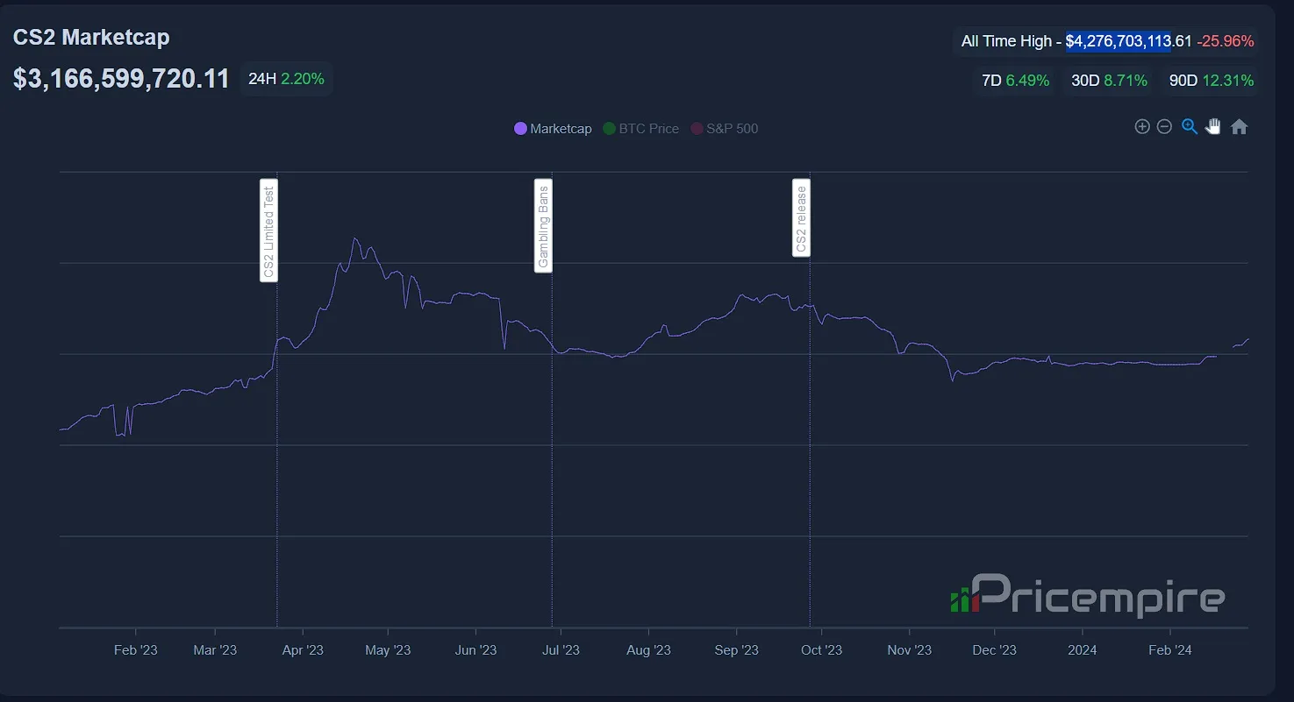Click the purple Marketcap legend dot
Screen dimensions: 1294x702
pyautogui.click(x=520, y=129)
